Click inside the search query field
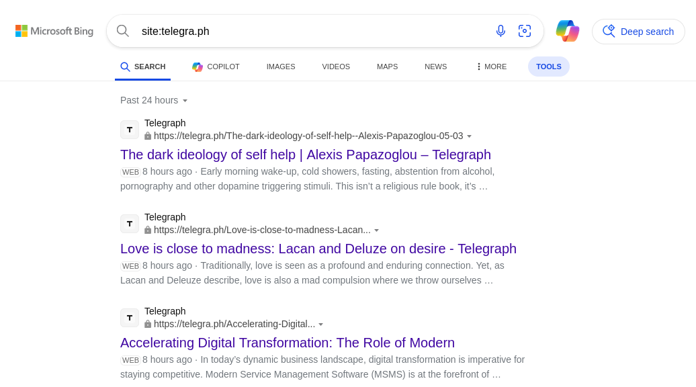Screen dimensions: 696x387 click(310, 31)
